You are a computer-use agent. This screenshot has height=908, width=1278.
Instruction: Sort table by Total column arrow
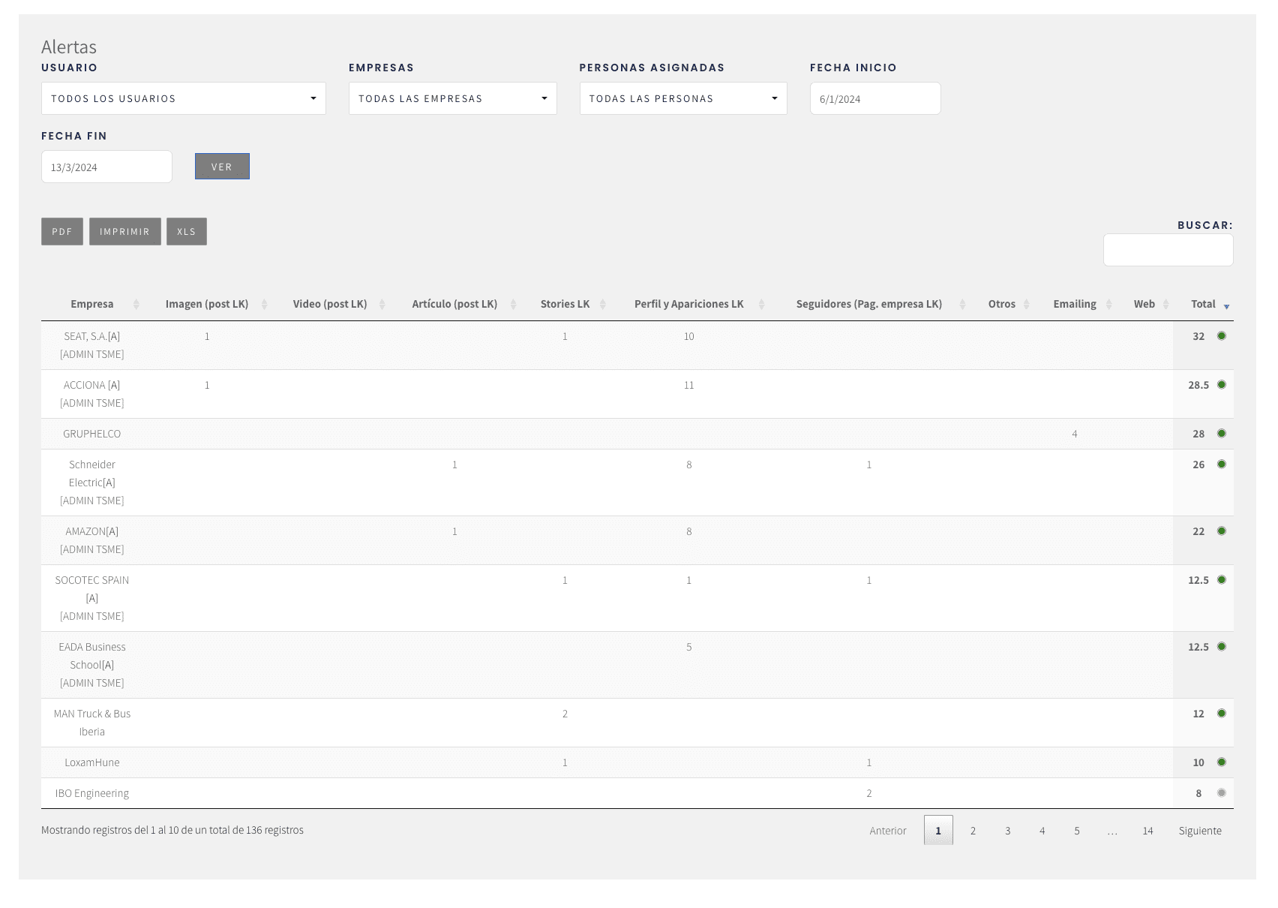1226,305
